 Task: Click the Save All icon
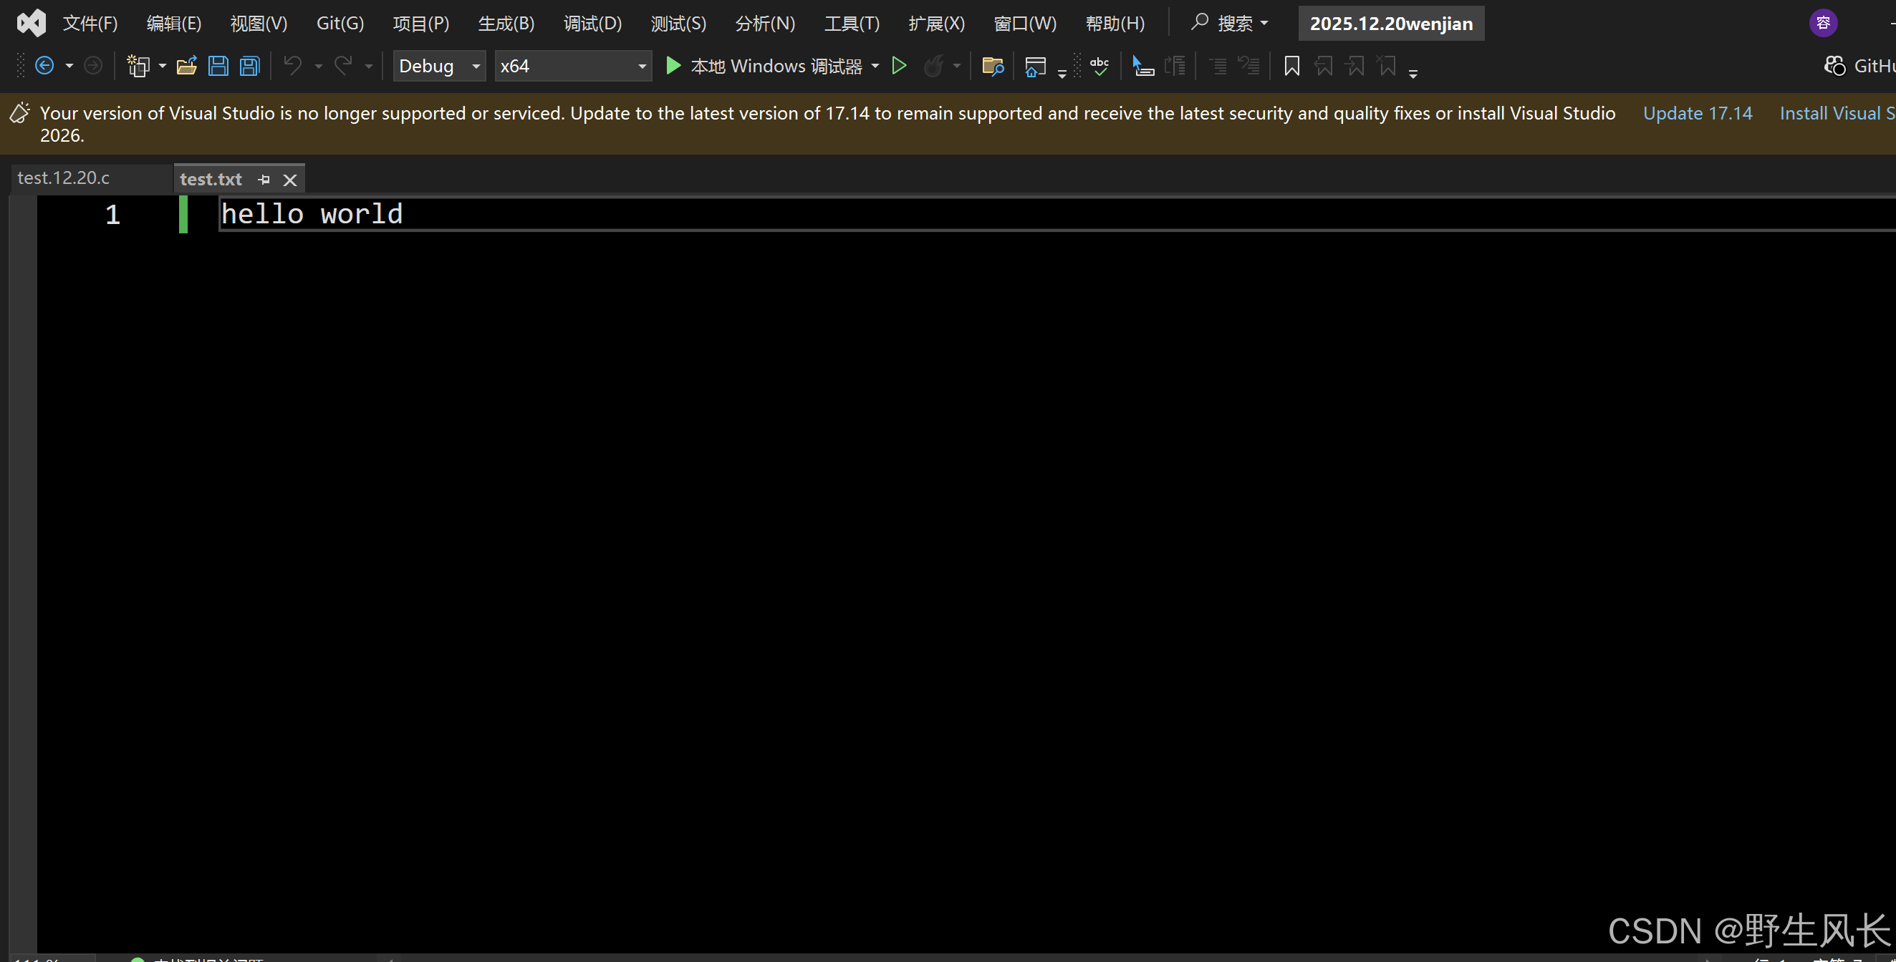click(x=250, y=66)
